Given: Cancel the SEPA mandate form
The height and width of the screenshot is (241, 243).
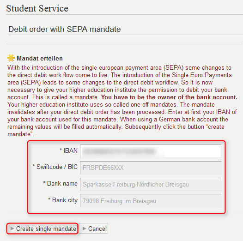Looking at the screenshot, I should 93,229.
